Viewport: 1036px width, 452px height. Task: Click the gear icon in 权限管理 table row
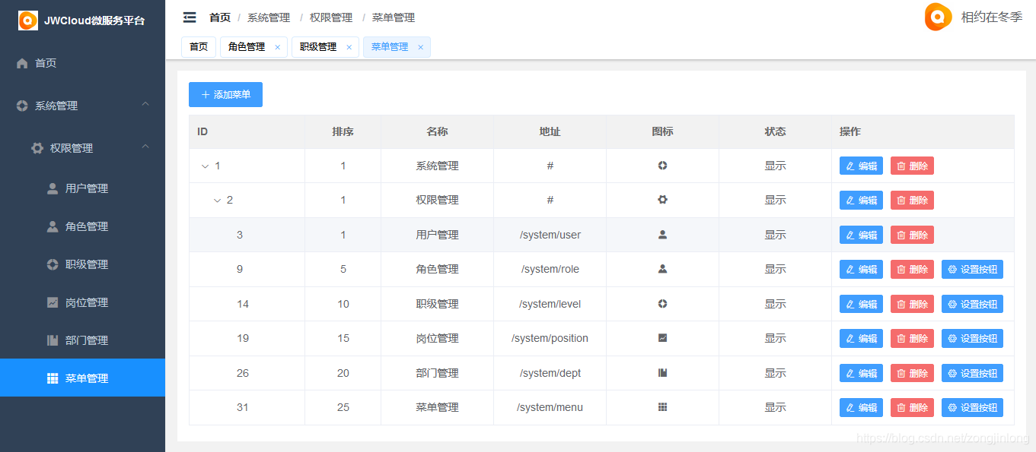coord(662,200)
